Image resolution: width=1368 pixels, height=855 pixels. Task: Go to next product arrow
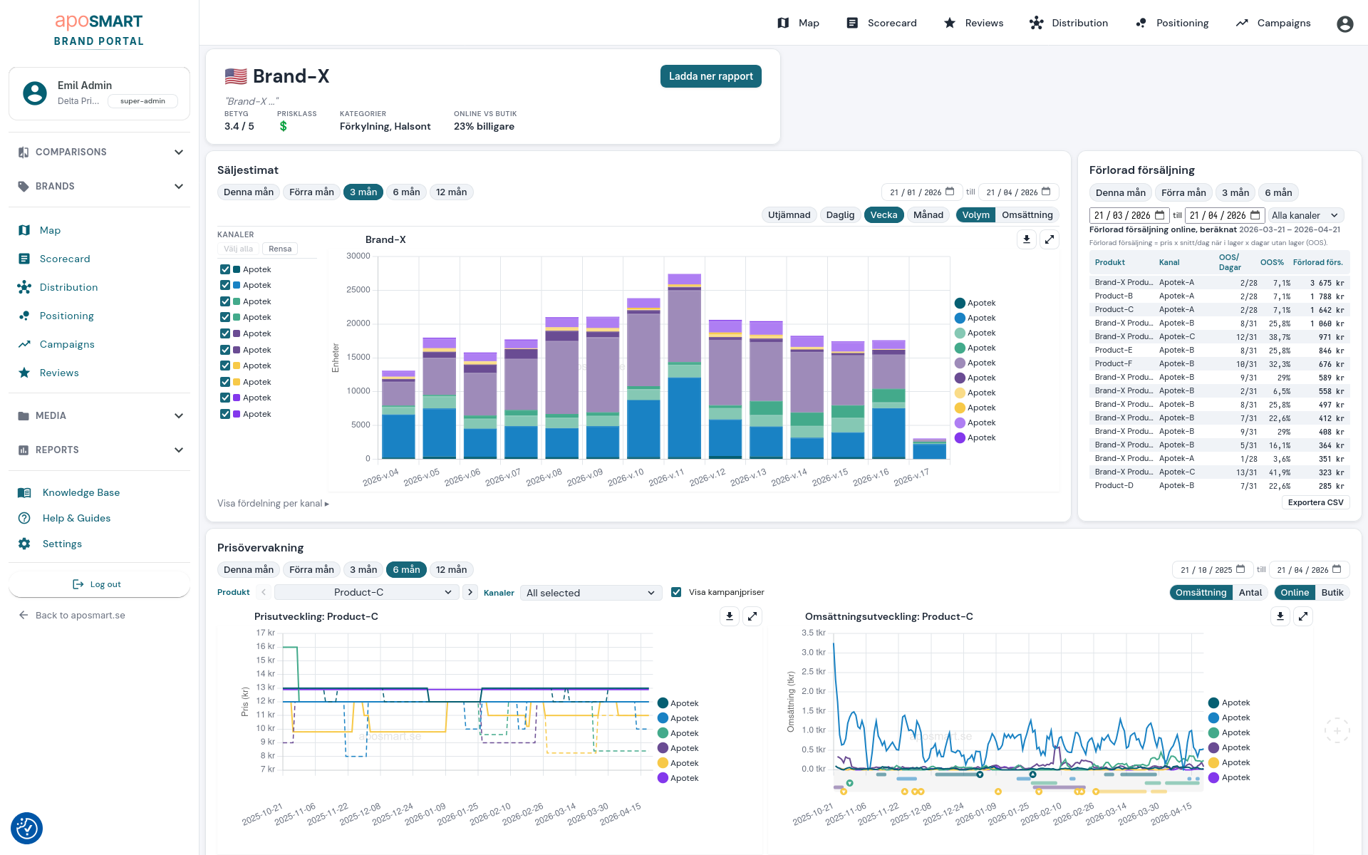tap(470, 592)
